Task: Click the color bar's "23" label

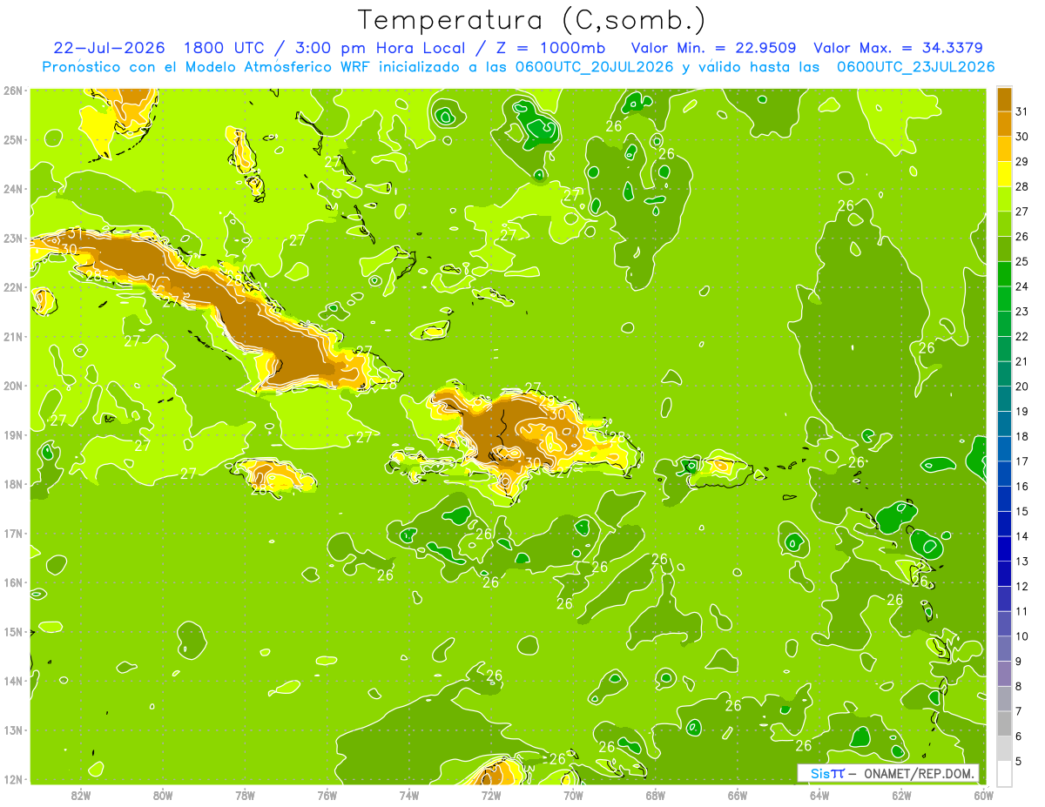Action: (x=1021, y=312)
